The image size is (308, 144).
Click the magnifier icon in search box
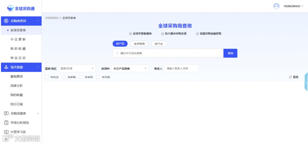pos(117,53)
